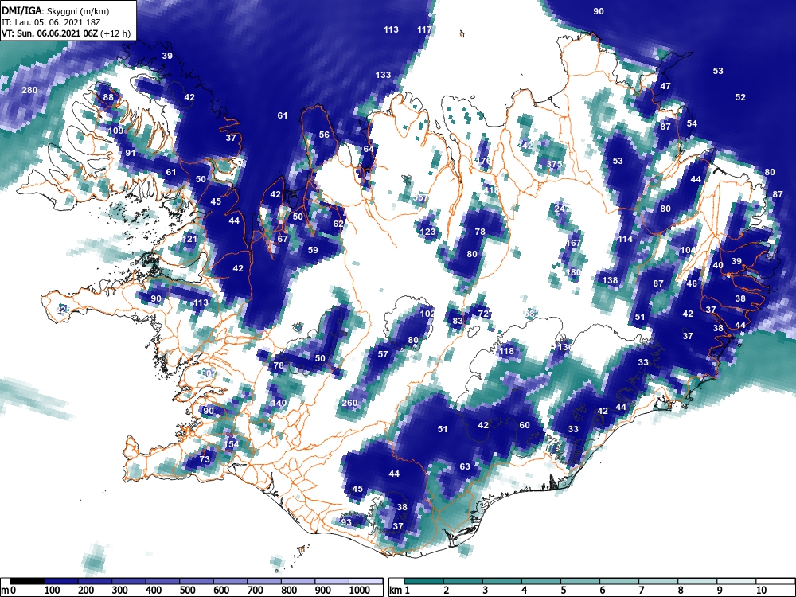Screen dimensions: 796x597
Task: Click the visibility value '72'
Action: 483,314
